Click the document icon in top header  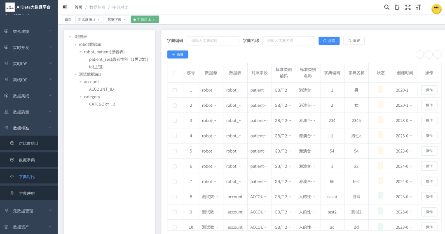click(397, 7)
